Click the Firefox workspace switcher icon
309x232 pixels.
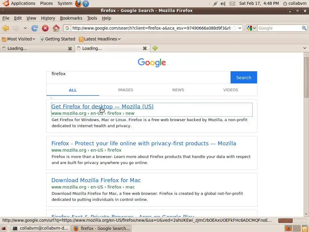[288, 228]
